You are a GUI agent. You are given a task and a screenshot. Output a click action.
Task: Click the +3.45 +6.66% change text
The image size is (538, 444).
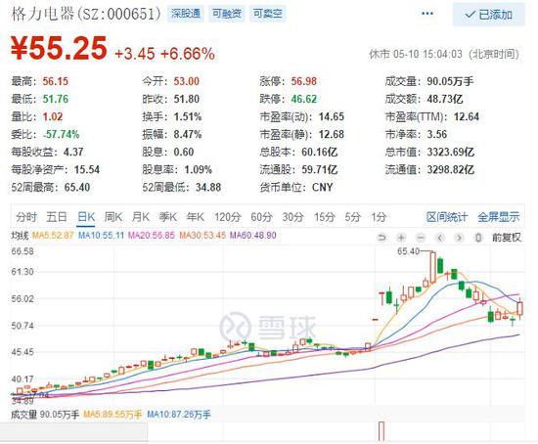(x=164, y=54)
